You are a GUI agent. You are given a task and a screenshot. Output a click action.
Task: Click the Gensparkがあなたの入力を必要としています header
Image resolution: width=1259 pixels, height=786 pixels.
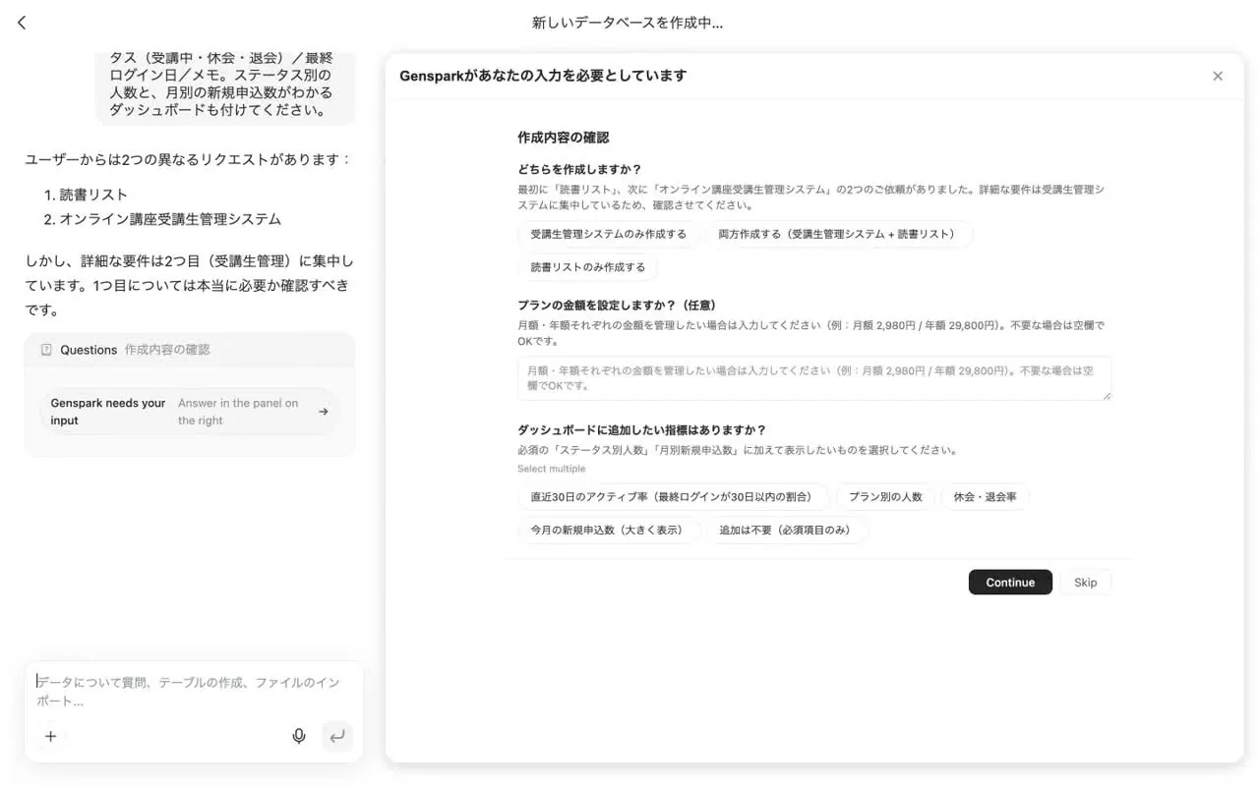point(543,76)
